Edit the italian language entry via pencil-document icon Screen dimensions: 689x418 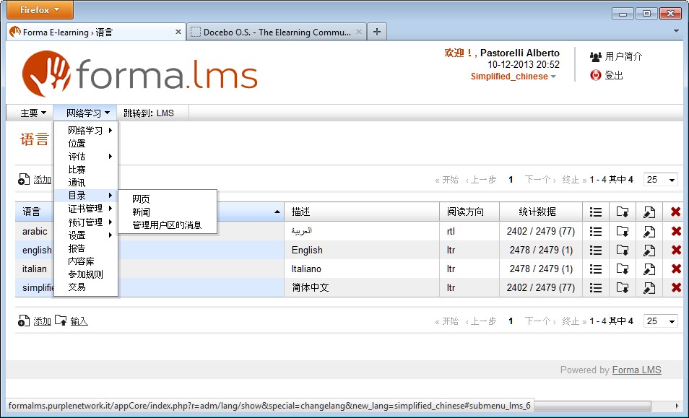[x=649, y=269]
